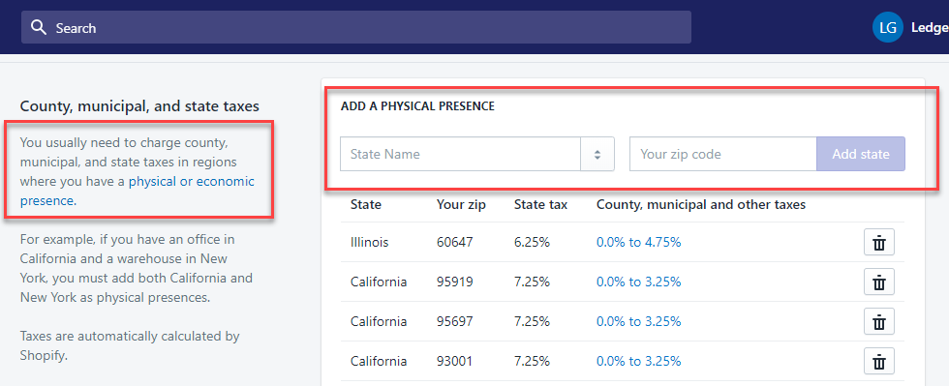Delete the California 95919 row
The image size is (949, 386).
[x=879, y=282]
